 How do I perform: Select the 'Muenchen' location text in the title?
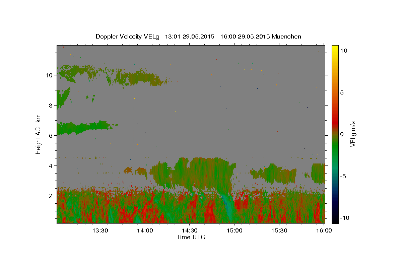[x=286, y=37]
